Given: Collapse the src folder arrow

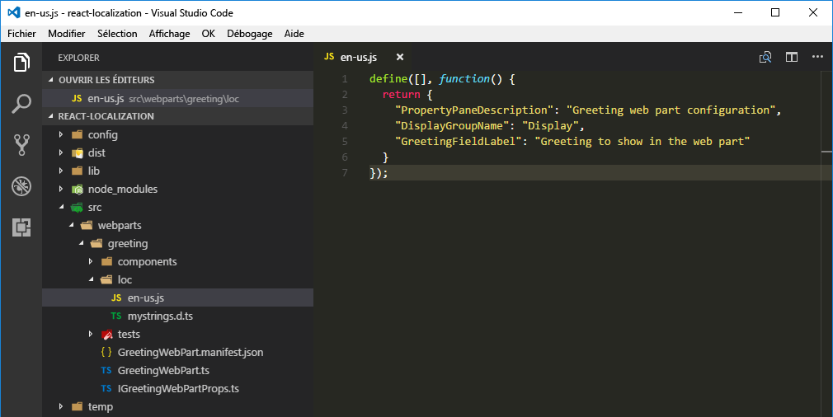Looking at the screenshot, I should pos(62,207).
